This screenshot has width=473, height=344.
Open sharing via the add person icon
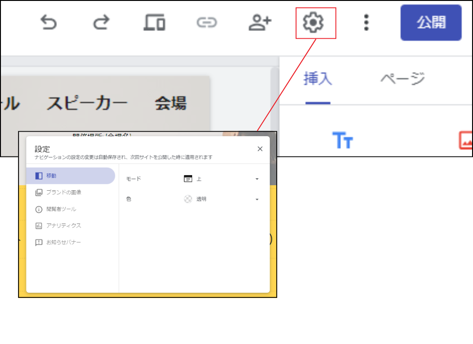[x=260, y=22]
